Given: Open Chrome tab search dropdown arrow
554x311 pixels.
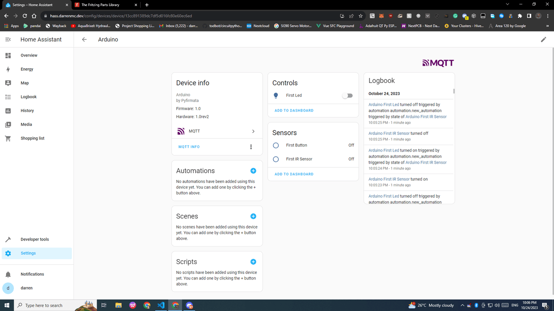Looking at the screenshot, I should [508, 4].
